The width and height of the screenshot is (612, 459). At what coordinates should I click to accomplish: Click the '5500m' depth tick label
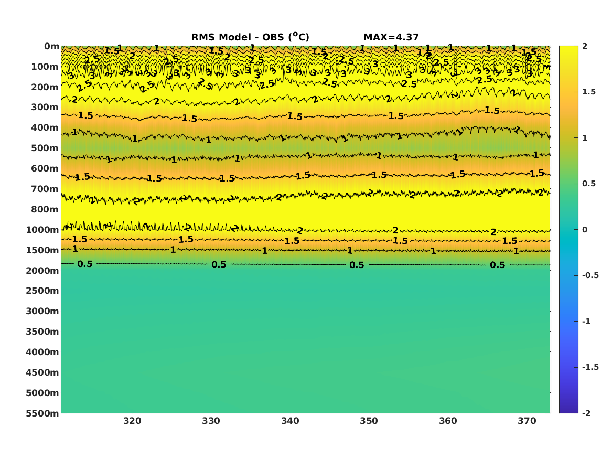tap(42, 413)
